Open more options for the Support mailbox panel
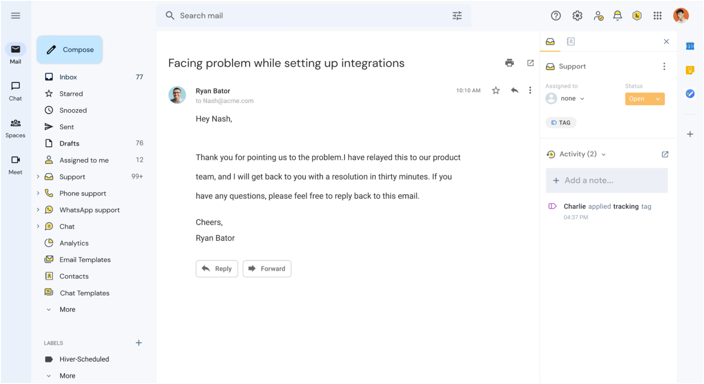This screenshot has width=704, height=384. tap(665, 66)
